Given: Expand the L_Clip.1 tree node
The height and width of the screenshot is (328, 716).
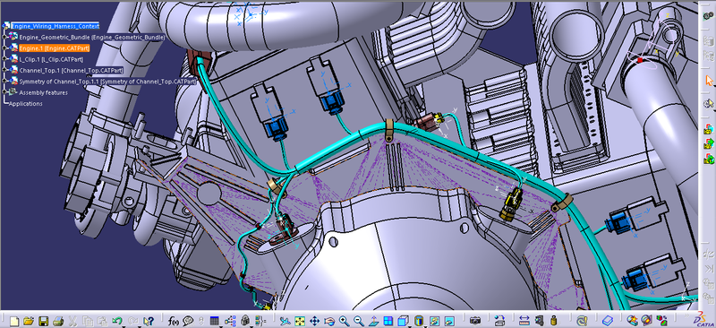Looking at the screenshot, I should pos(4,59).
